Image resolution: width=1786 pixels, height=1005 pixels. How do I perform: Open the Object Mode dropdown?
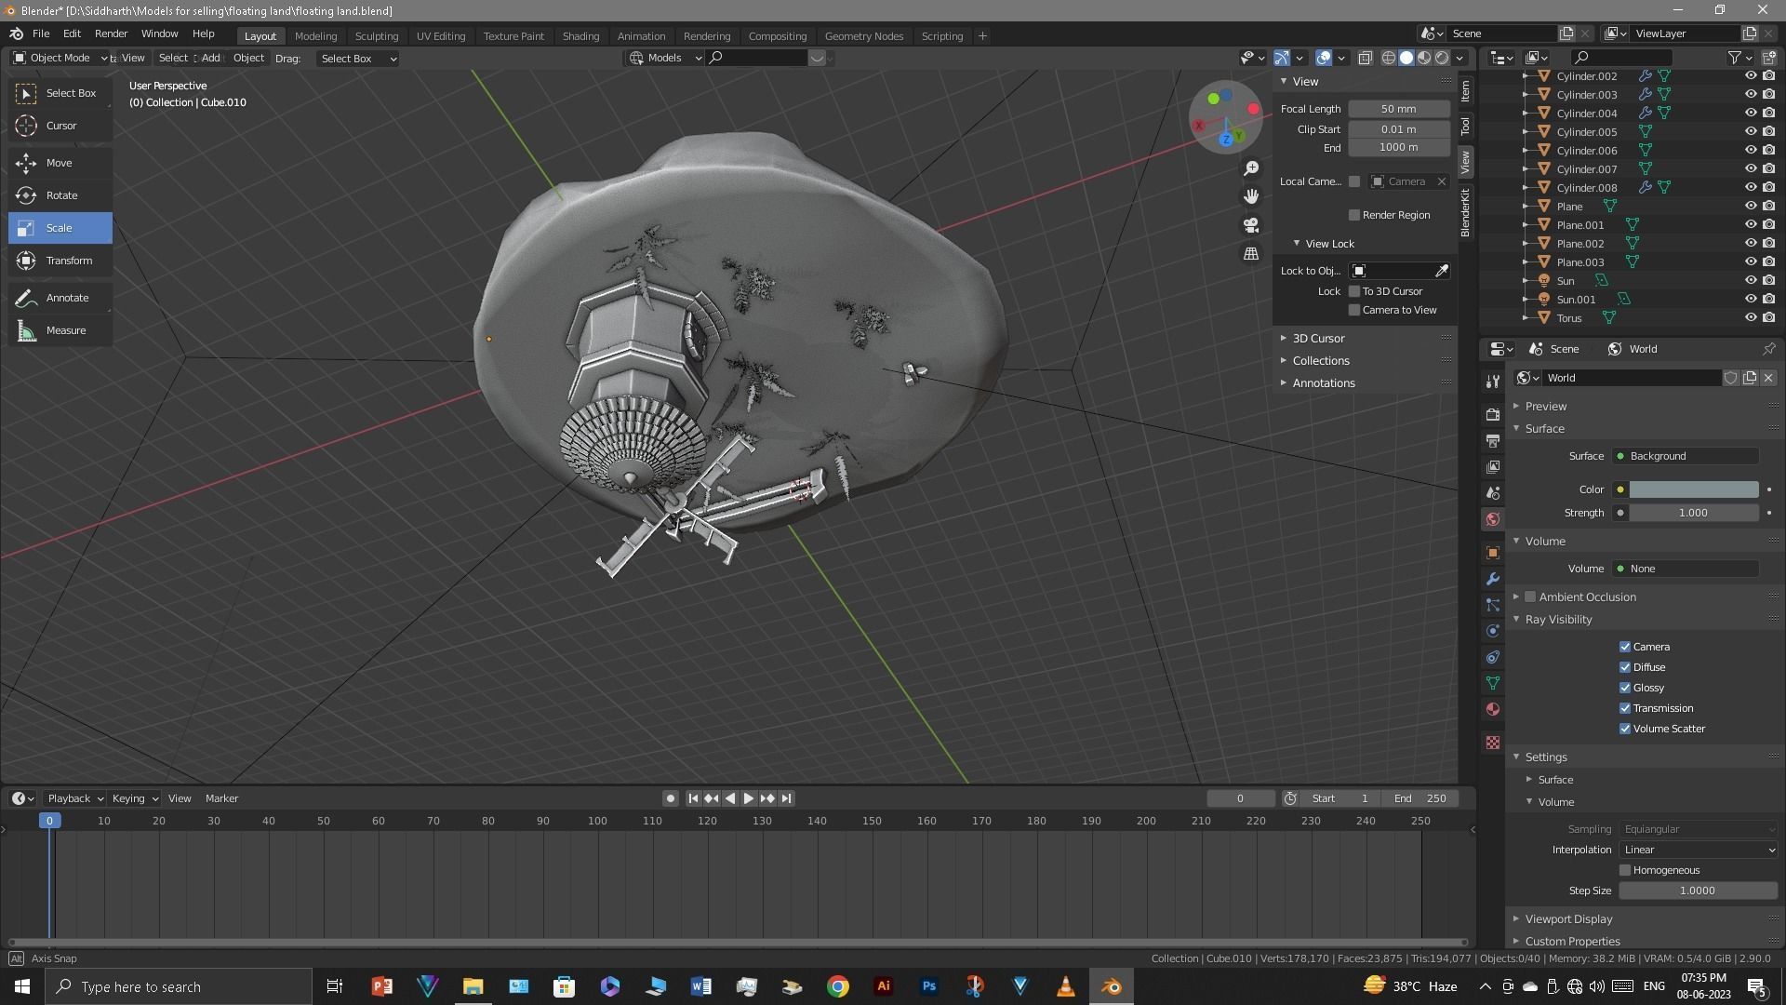(60, 58)
